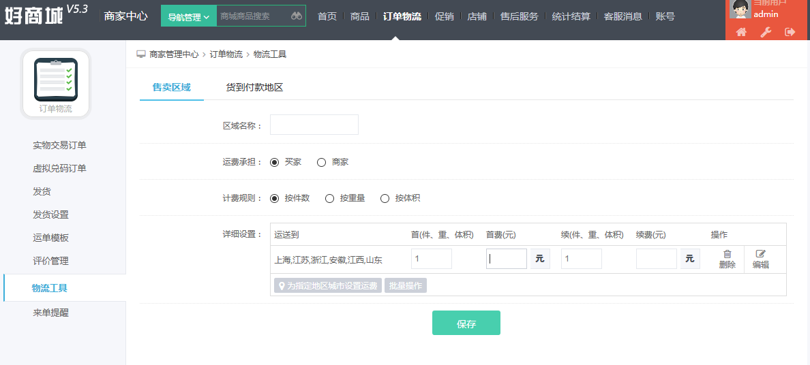The image size is (810, 365).
Task: Click the green 保存 button
Action: tap(466, 323)
